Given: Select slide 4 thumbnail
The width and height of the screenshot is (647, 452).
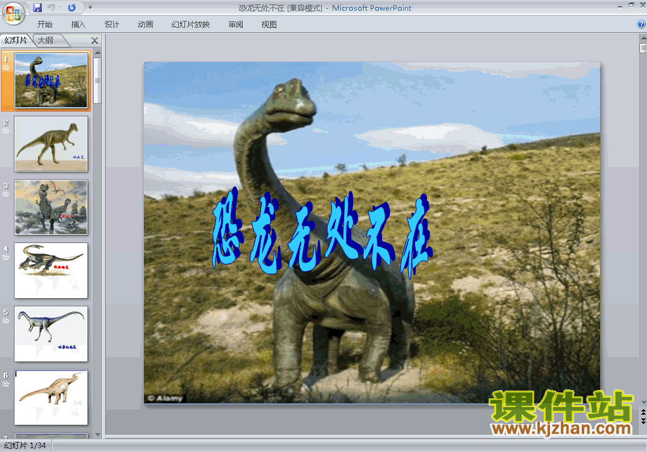Looking at the screenshot, I should 51,270.
